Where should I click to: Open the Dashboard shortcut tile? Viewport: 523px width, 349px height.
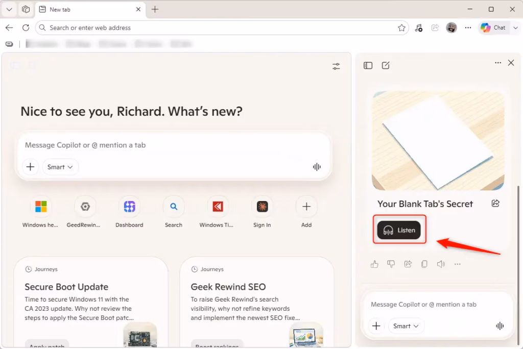[x=129, y=212]
